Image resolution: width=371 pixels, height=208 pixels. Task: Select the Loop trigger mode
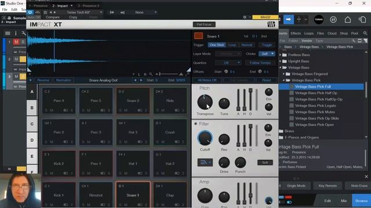coord(232,45)
